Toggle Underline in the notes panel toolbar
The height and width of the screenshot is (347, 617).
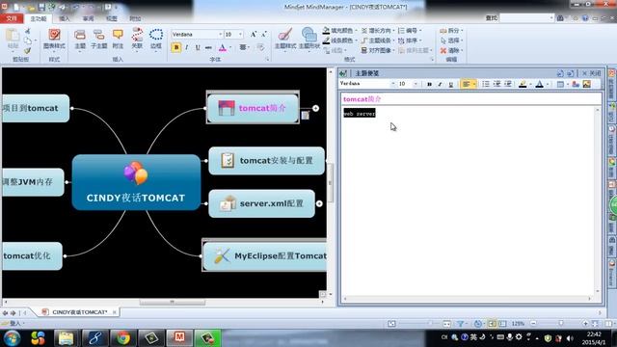coord(451,84)
